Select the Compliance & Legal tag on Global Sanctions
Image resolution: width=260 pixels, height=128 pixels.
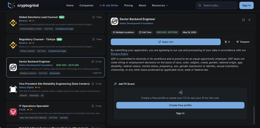click(x=64, y=29)
